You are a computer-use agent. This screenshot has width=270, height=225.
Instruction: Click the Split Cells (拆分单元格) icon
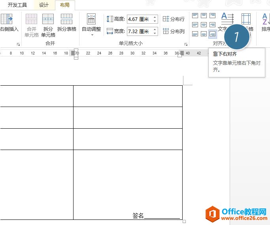(48, 25)
